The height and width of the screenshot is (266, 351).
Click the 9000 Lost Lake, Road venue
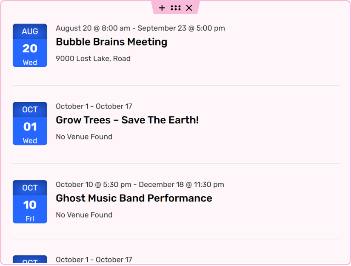pyautogui.click(x=93, y=59)
